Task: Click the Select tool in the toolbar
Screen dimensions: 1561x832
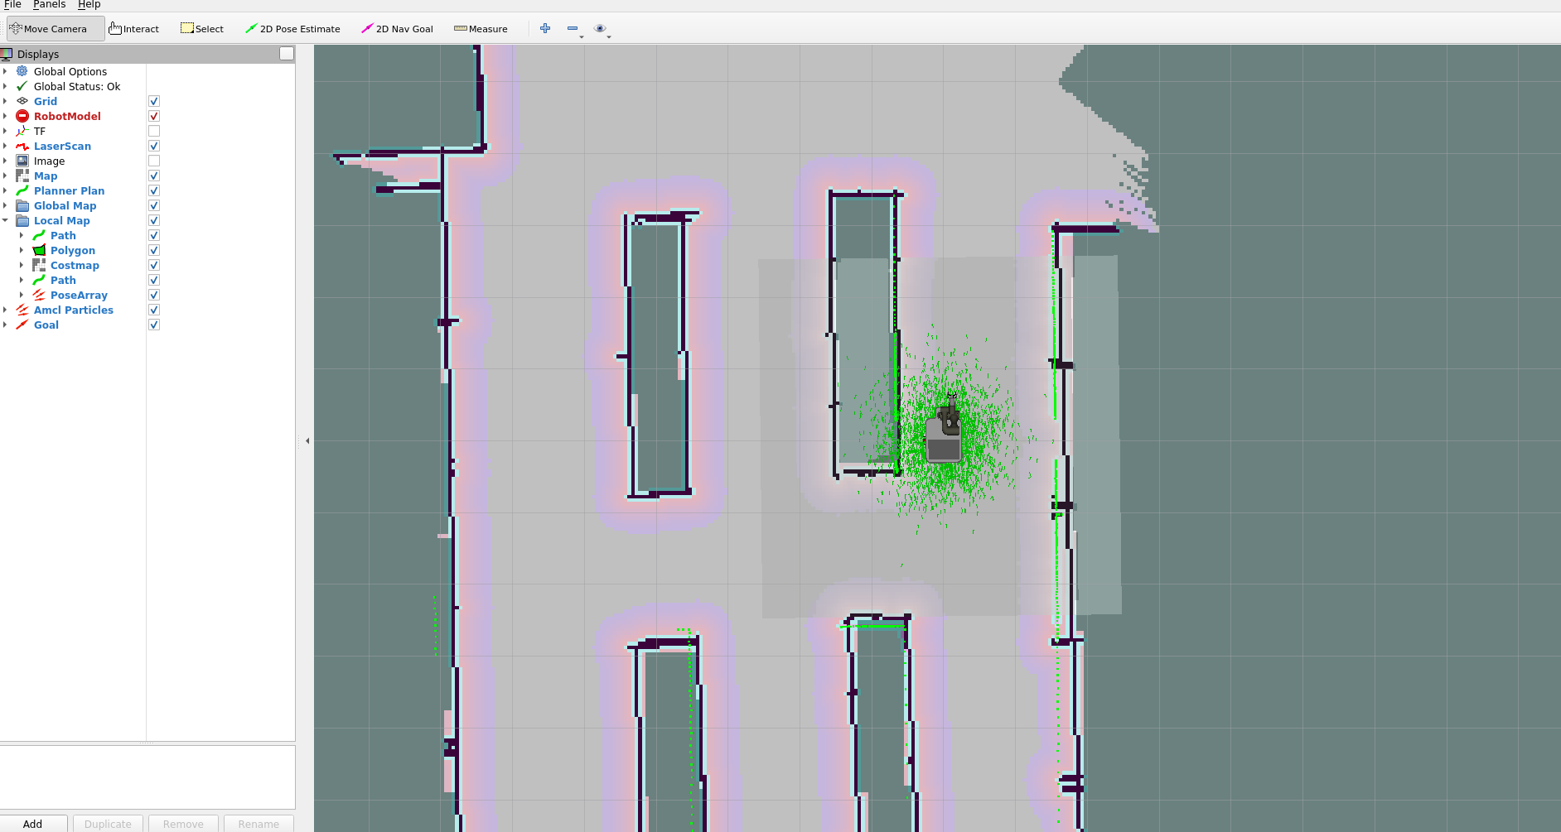Action: click(x=202, y=28)
